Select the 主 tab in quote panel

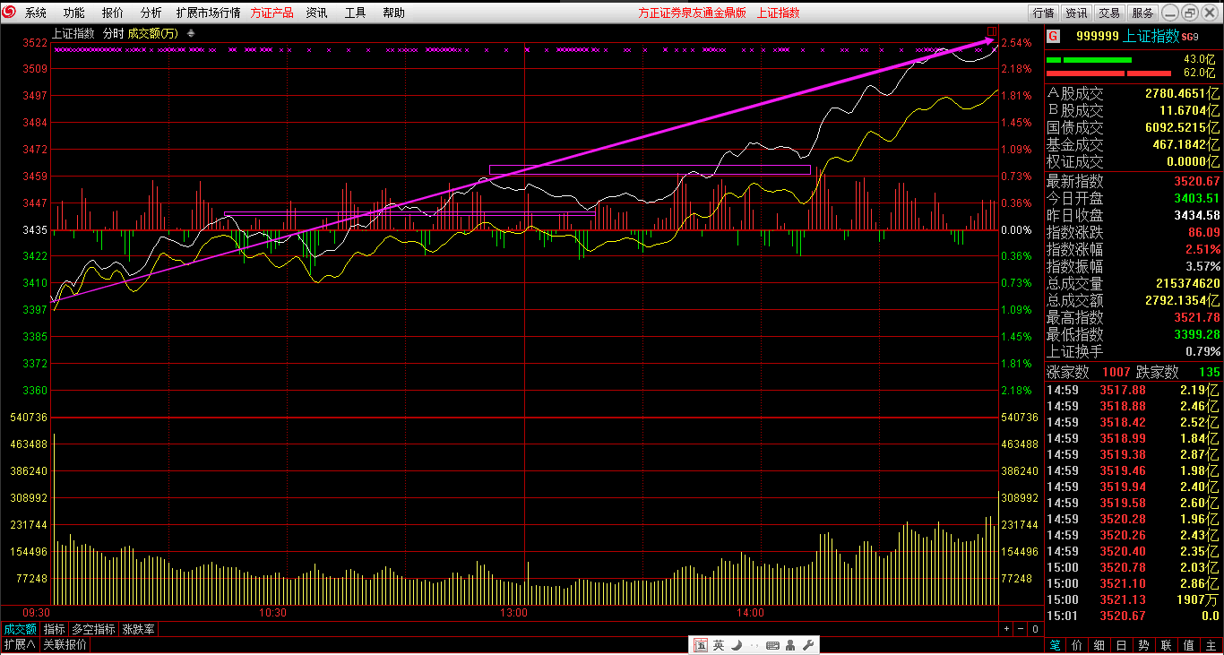[1211, 645]
